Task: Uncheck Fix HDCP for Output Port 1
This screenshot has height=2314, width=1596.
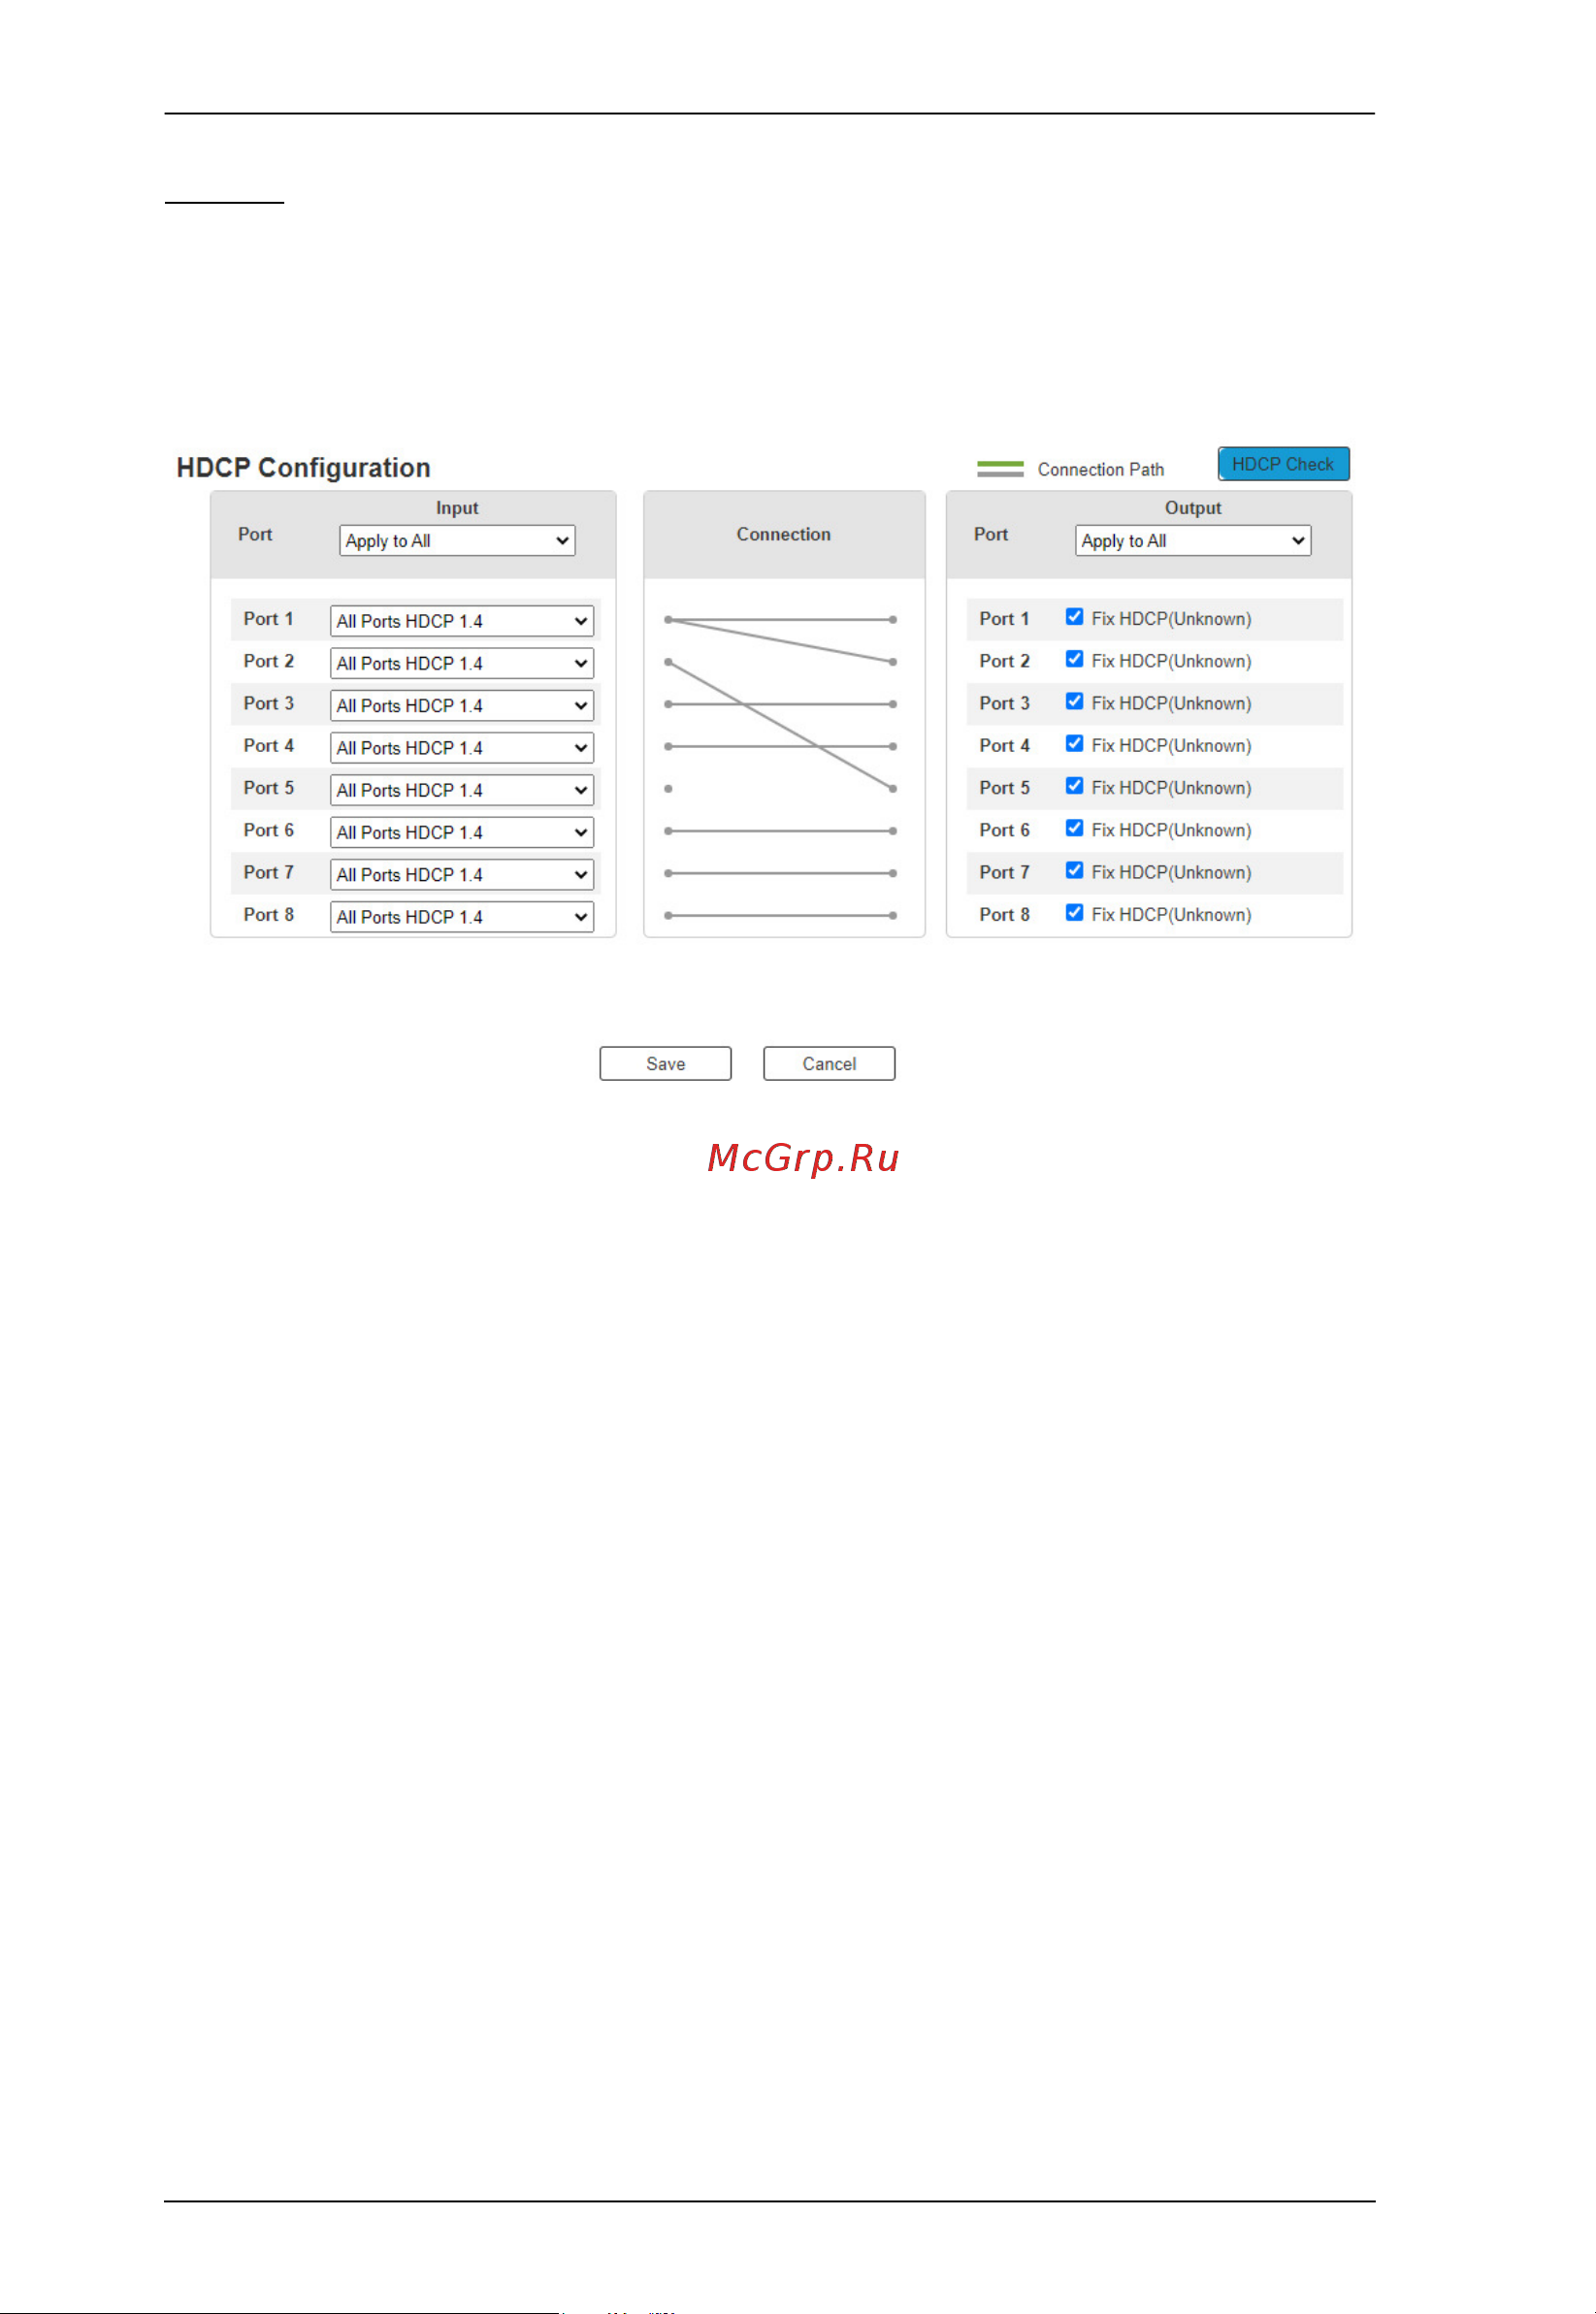Action: 1074,617
